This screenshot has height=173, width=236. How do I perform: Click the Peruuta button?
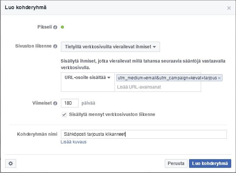click(x=176, y=163)
